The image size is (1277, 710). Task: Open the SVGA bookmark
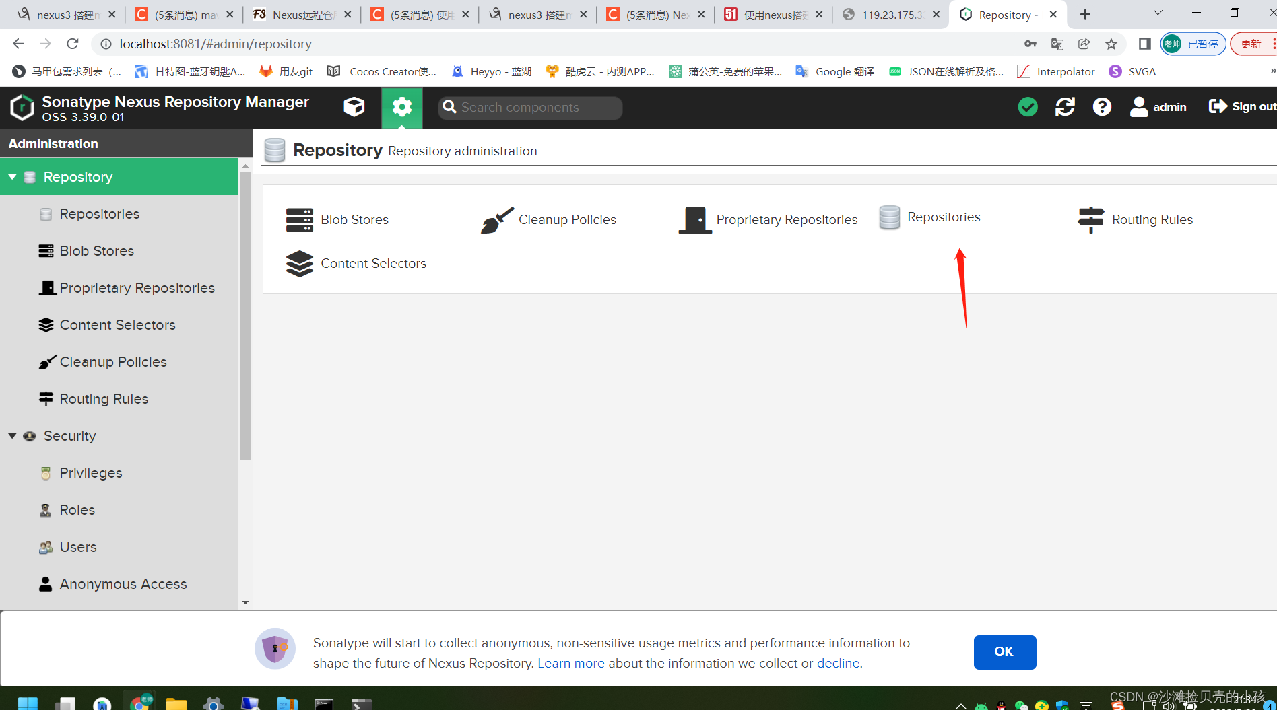click(x=1132, y=72)
